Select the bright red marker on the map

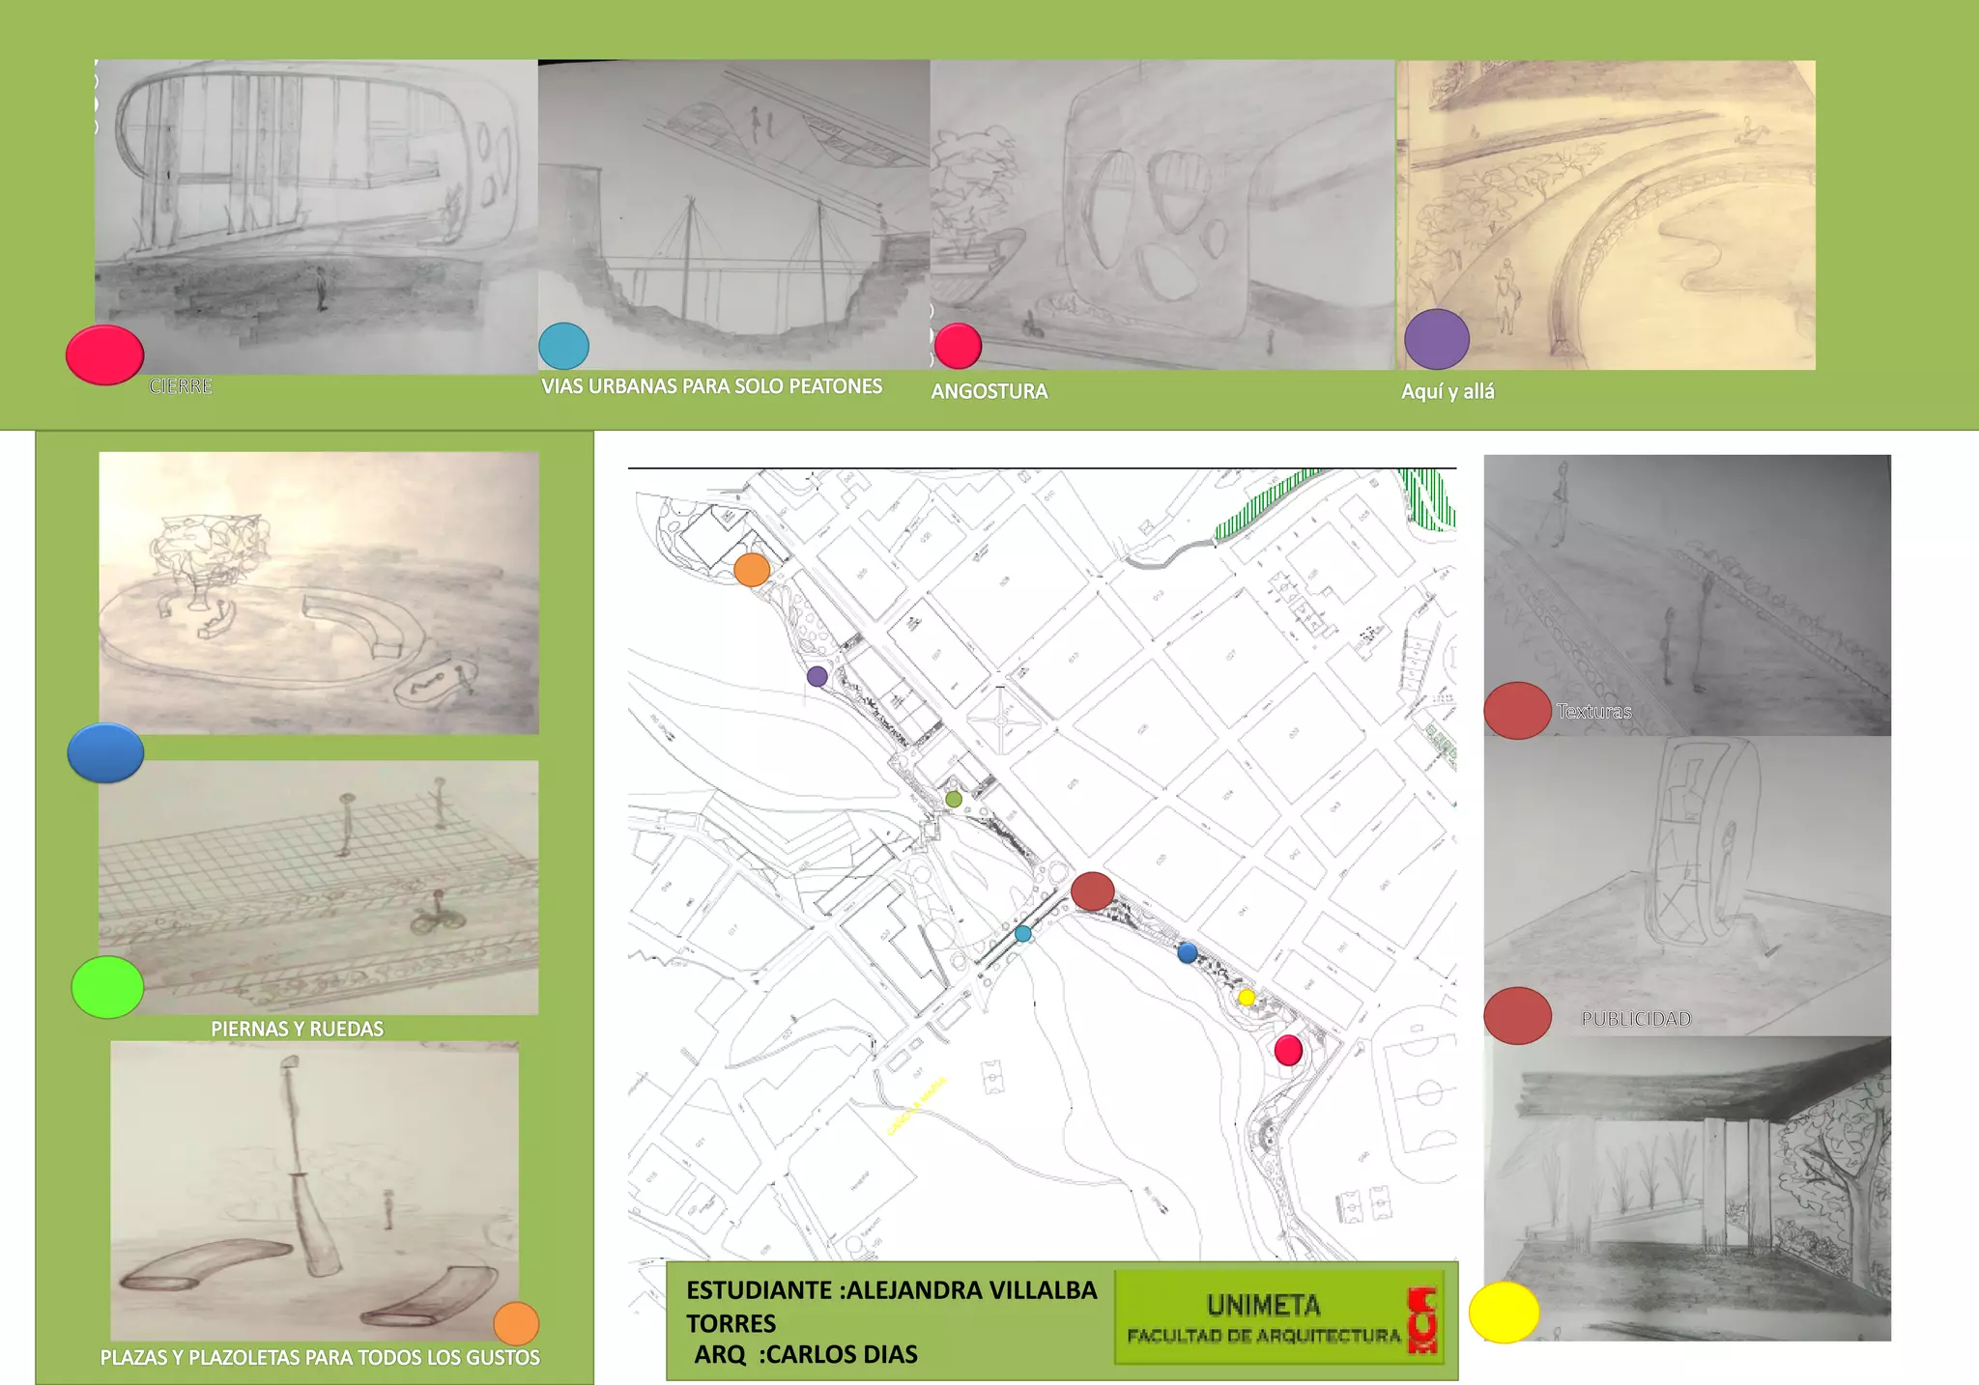(x=1288, y=1050)
